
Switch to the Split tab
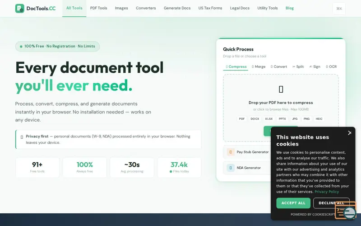click(298, 66)
